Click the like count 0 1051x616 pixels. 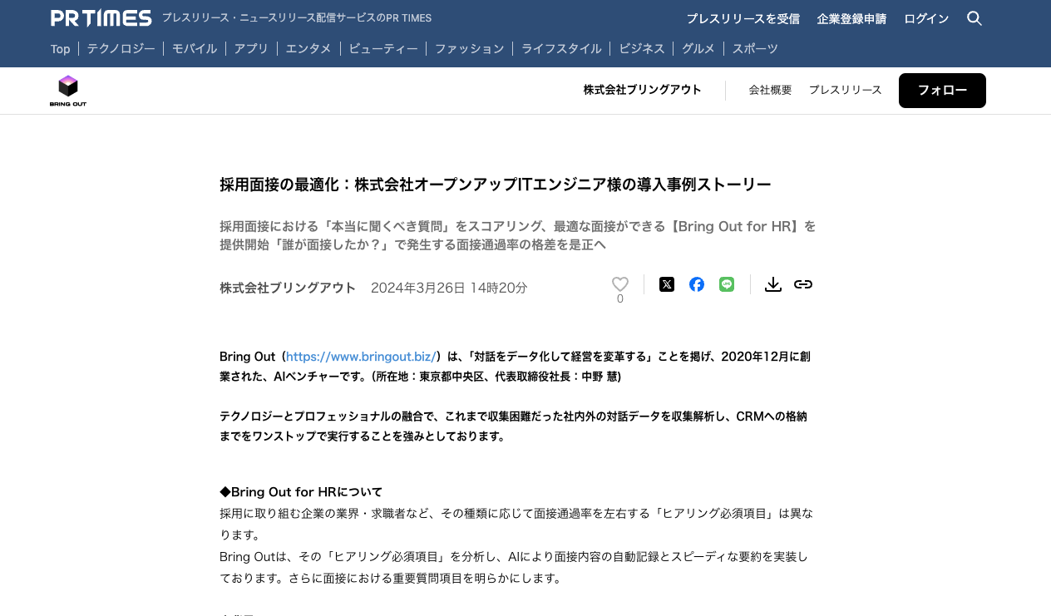(x=620, y=299)
